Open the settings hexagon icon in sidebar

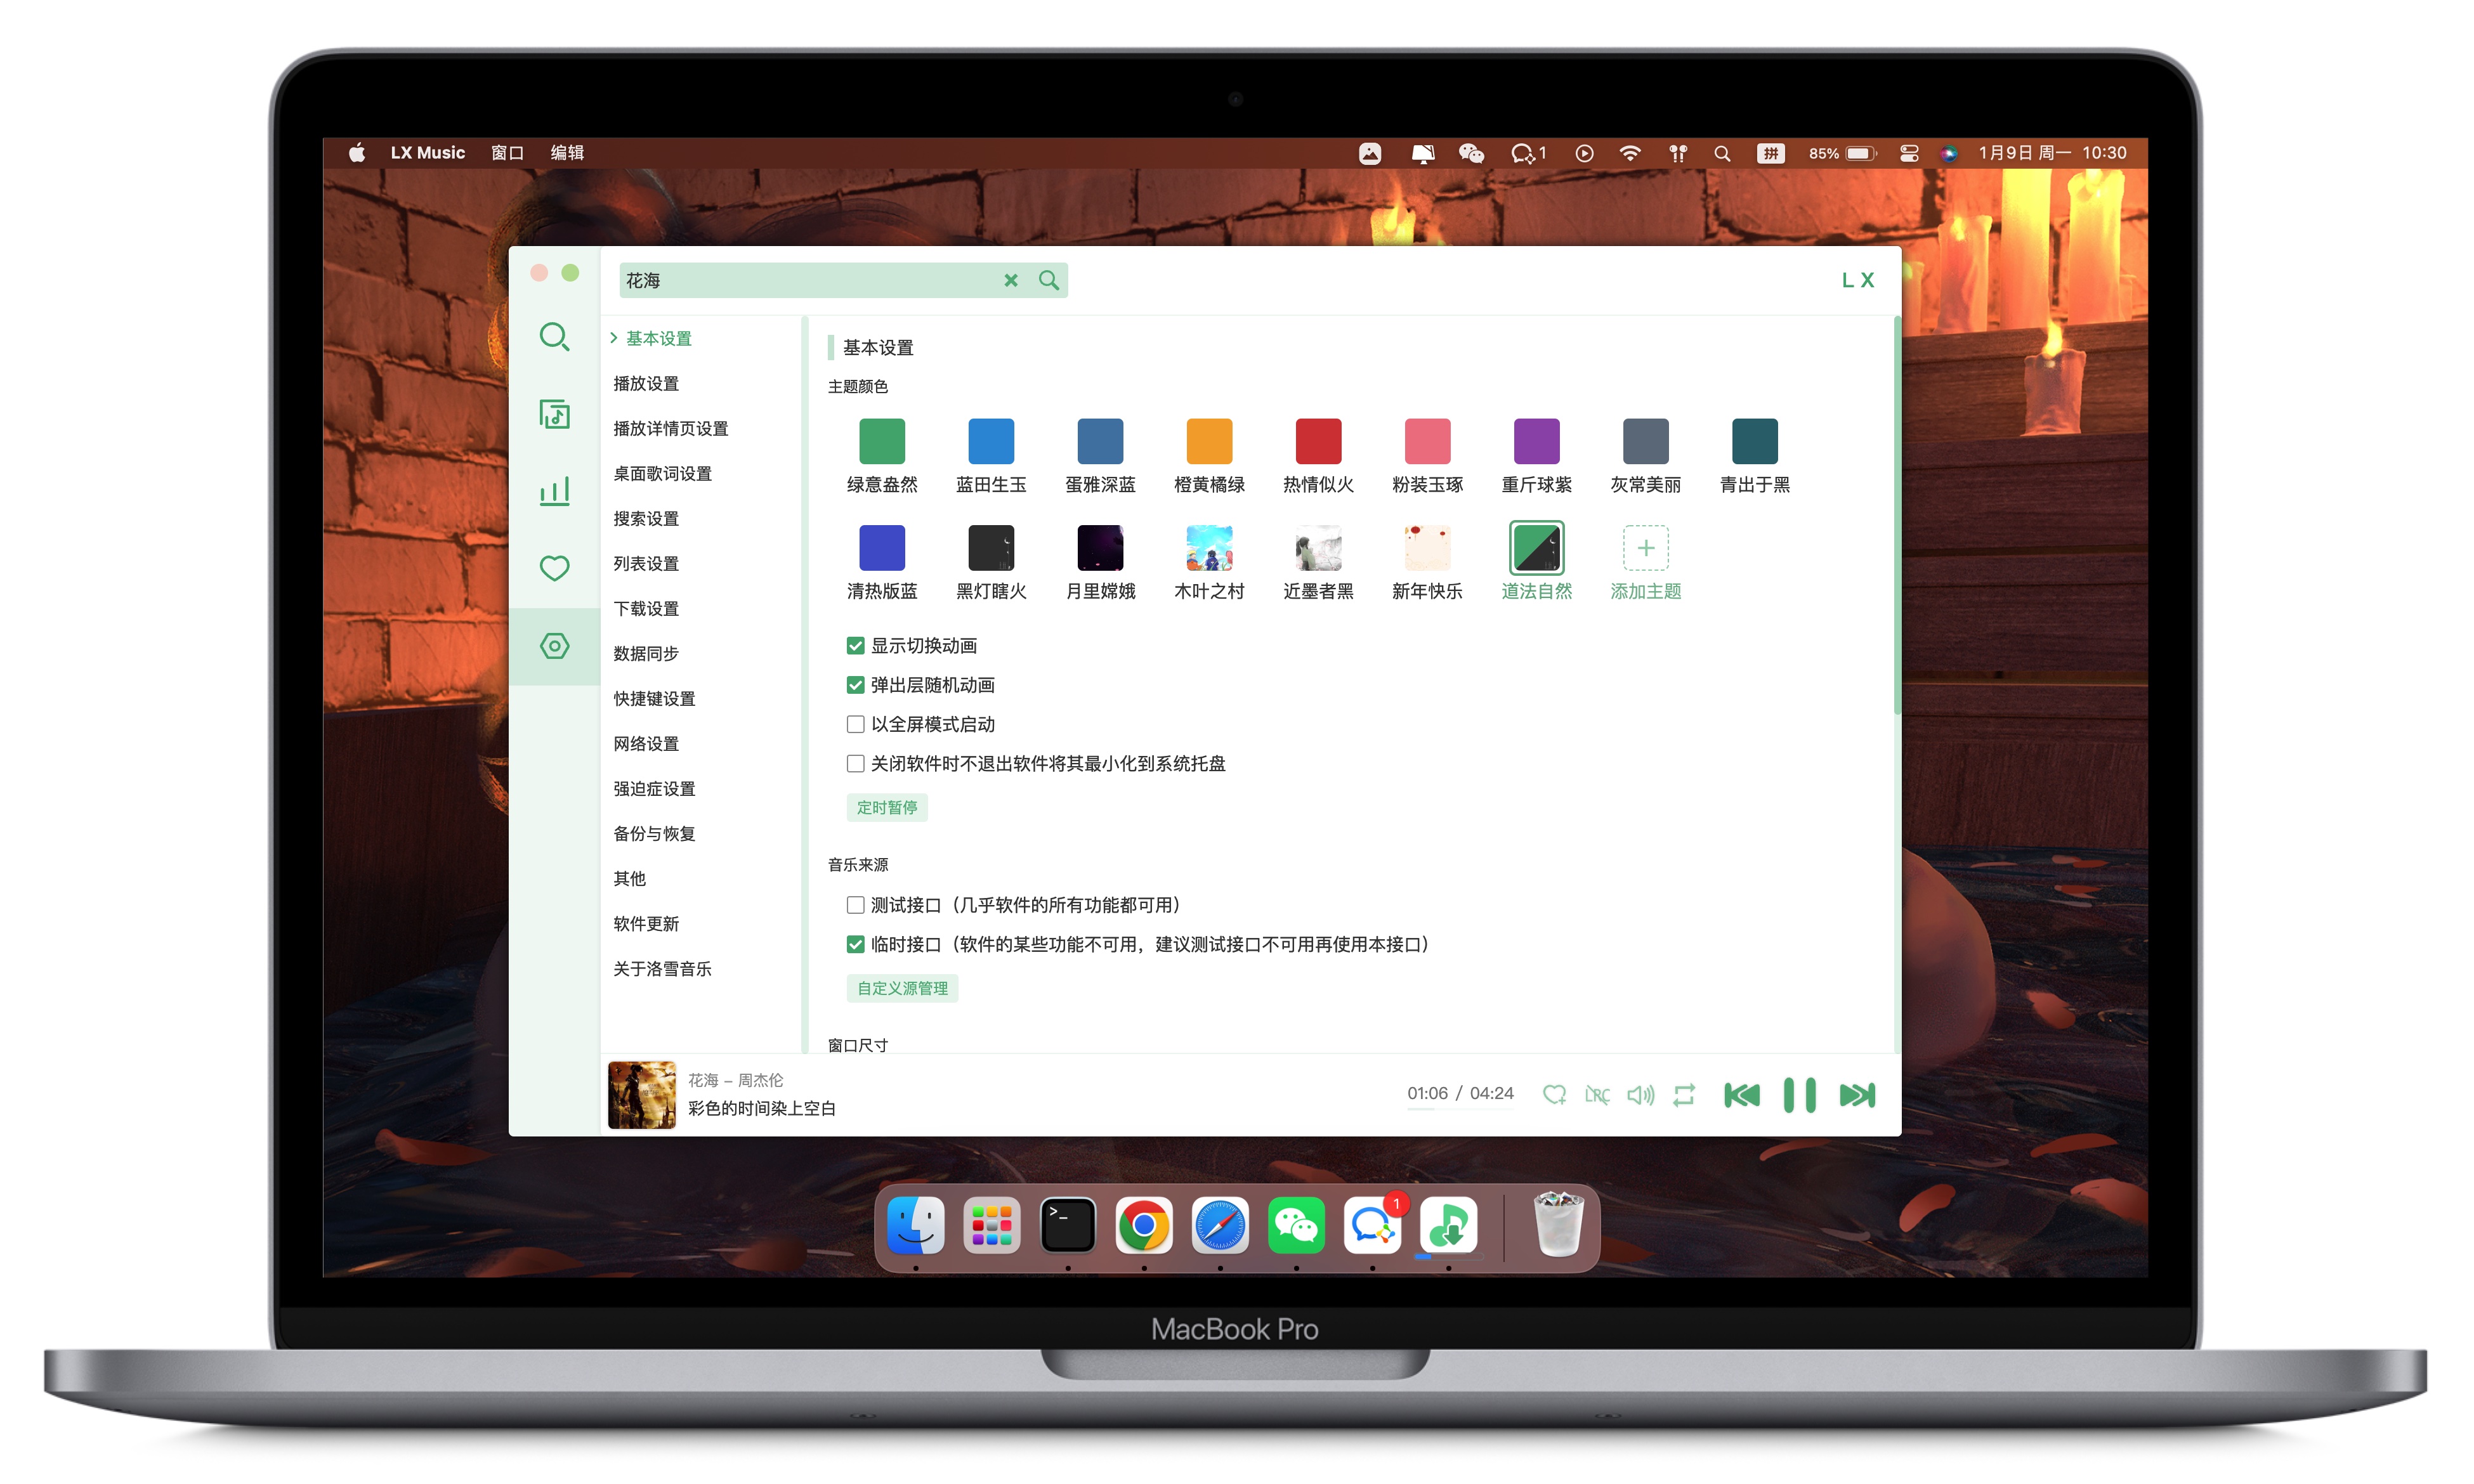tap(554, 645)
